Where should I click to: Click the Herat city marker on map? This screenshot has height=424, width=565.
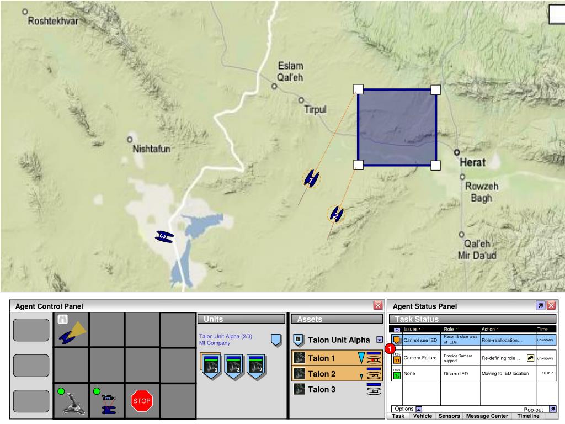pos(456,152)
